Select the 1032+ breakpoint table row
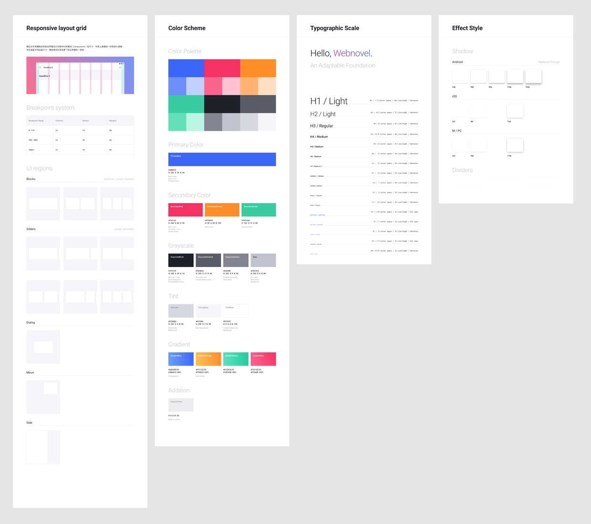Viewport: 591px width, 524px height. pyautogui.click(x=80, y=150)
